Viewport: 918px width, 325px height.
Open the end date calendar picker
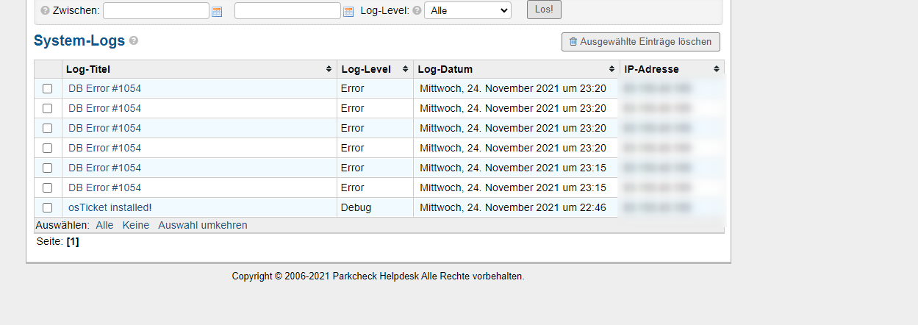coord(348,11)
